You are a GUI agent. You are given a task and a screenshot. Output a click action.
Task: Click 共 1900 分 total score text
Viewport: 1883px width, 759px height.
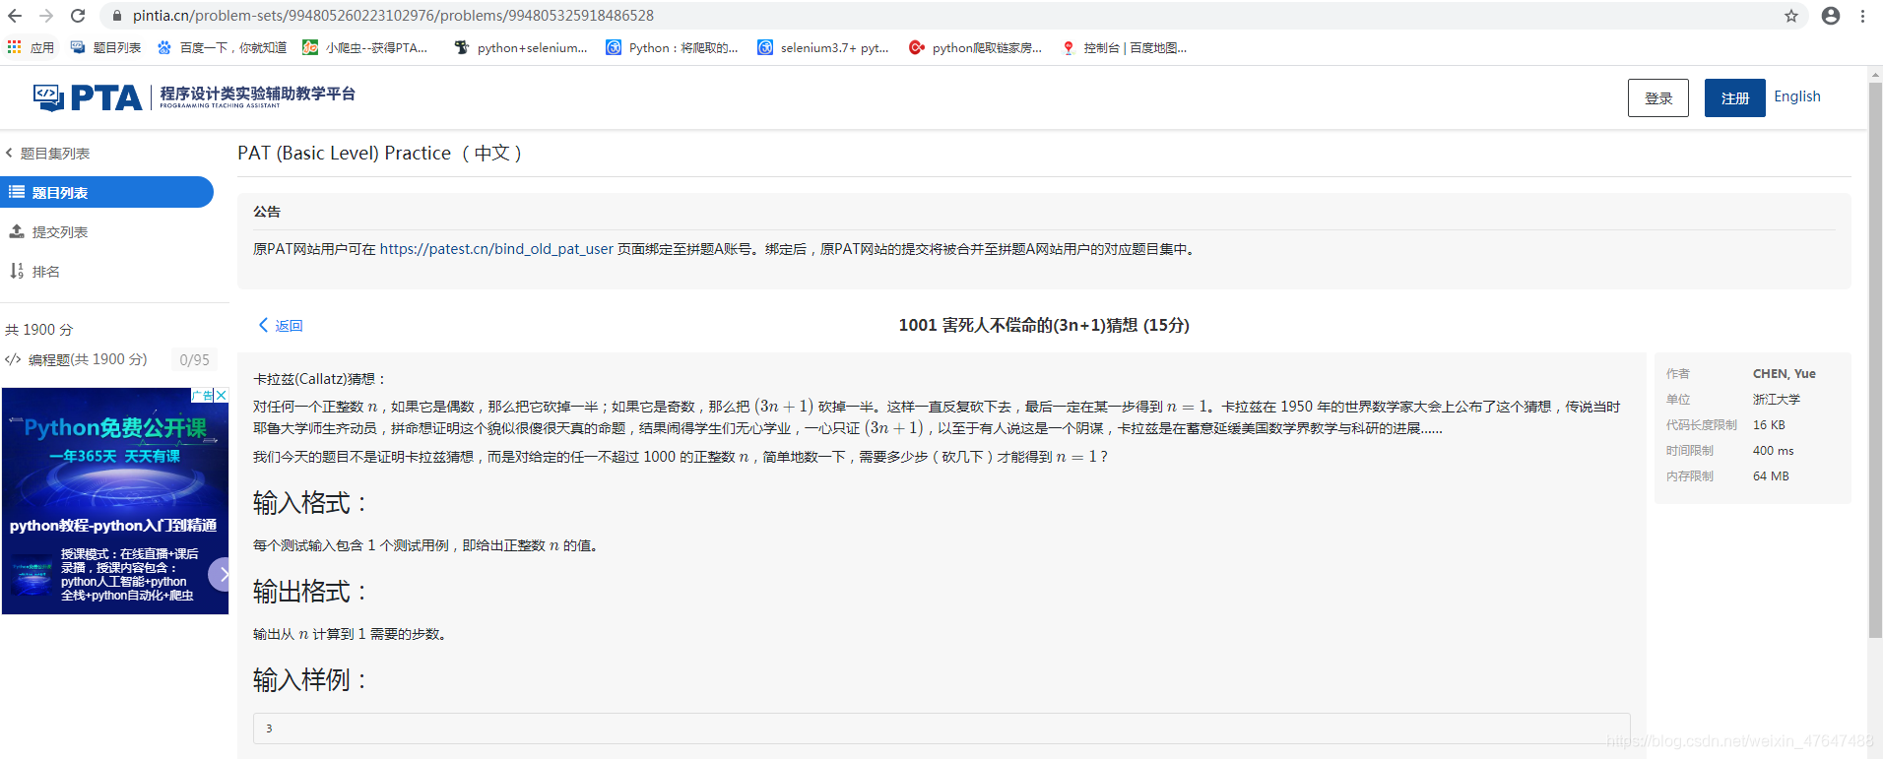click(39, 330)
